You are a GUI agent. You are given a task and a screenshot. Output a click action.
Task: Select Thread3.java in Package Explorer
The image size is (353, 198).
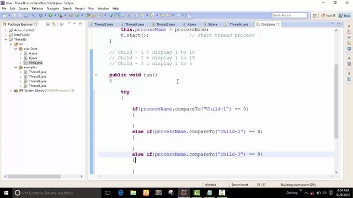[35, 81]
